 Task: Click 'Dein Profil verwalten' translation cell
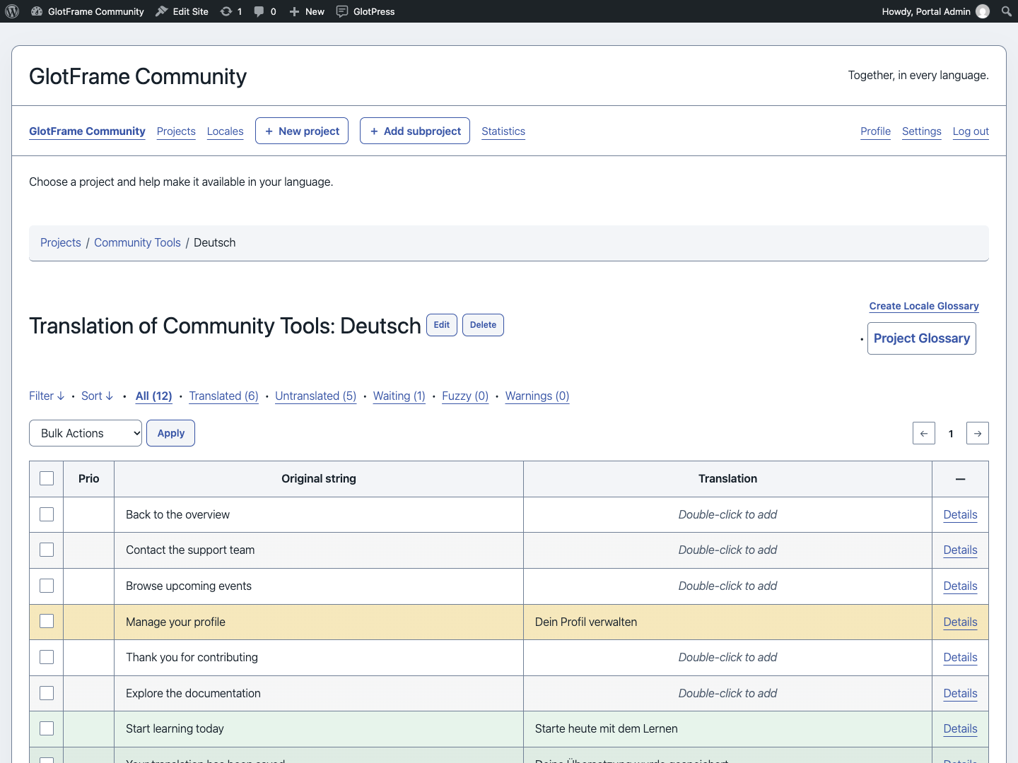tap(727, 622)
